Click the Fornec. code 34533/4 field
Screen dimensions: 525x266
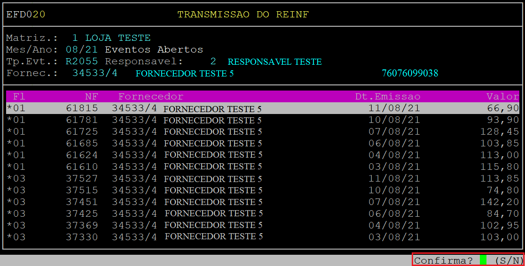click(x=95, y=73)
